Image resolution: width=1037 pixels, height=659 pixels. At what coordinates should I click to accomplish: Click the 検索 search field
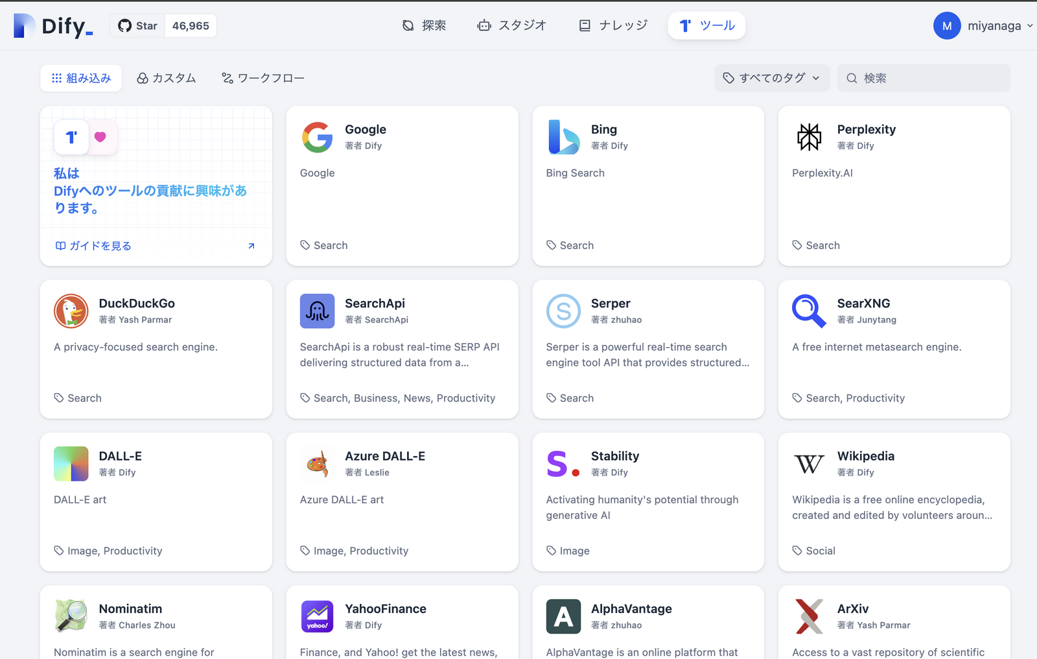[x=924, y=78]
